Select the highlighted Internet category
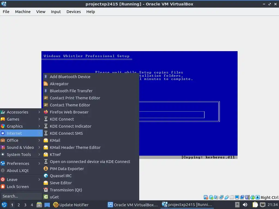 [21, 133]
